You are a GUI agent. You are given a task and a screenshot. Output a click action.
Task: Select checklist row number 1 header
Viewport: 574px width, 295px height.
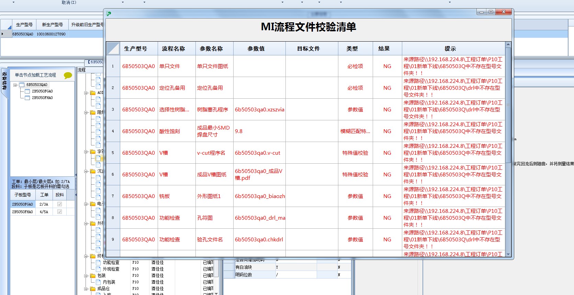click(x=113, y=66)
